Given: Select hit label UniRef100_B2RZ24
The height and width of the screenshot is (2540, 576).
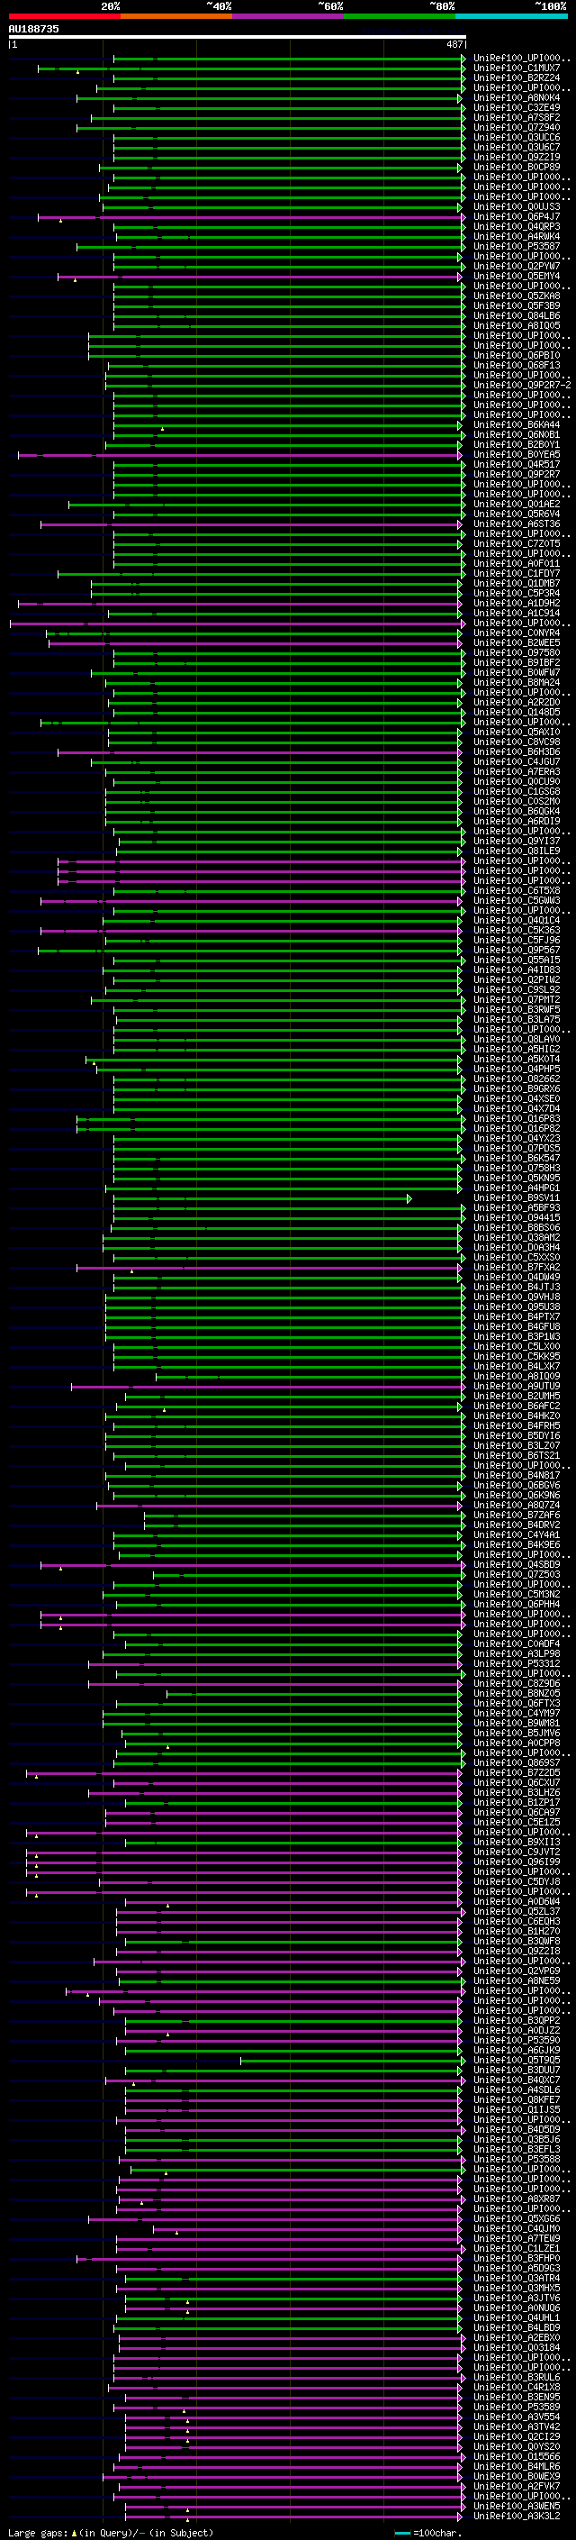Looking at the screenshot, I should click(x=517, y=79).
